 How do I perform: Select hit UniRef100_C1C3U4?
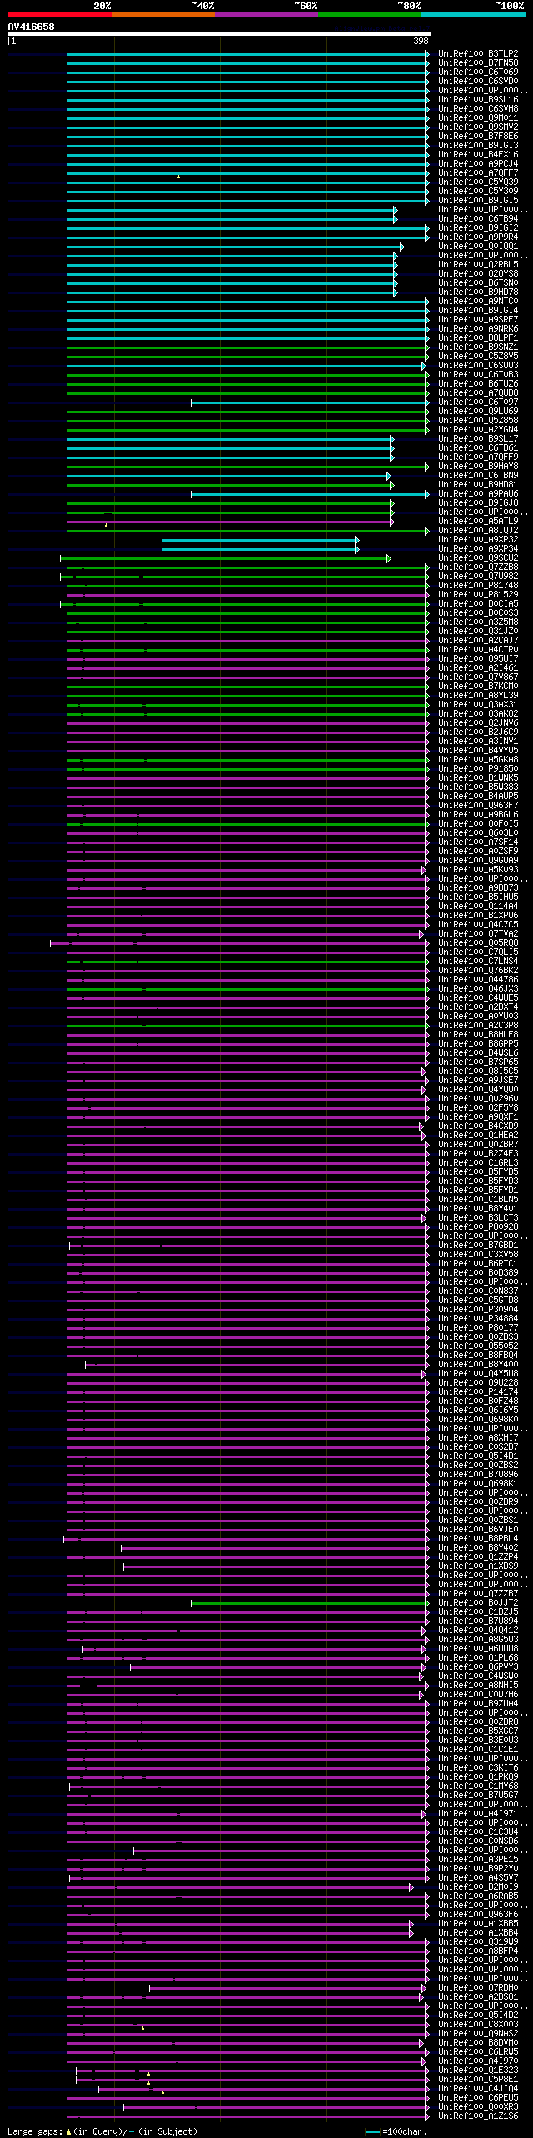click(478, 1832)
